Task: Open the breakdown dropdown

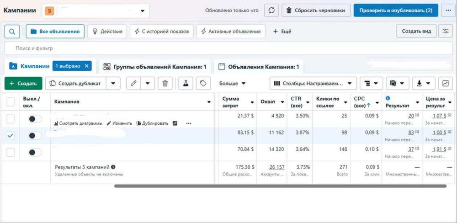Action: [x=371, y=83]
